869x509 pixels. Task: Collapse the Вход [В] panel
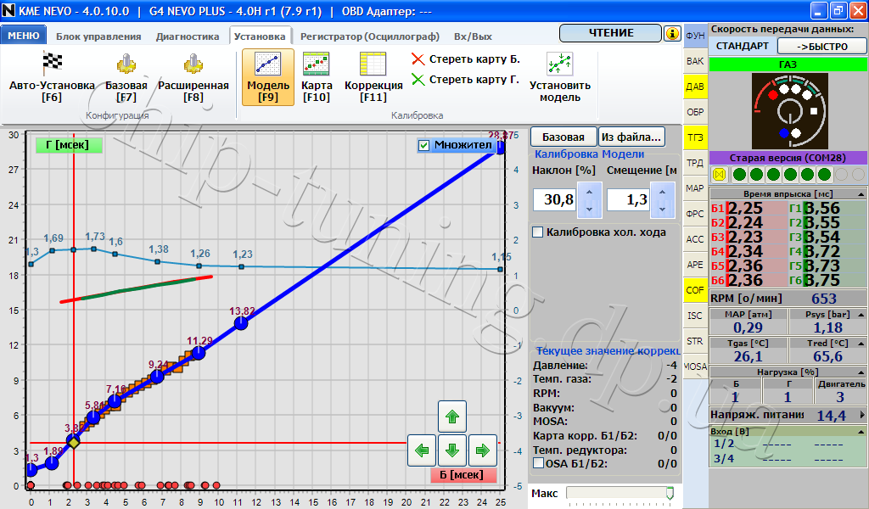pyautogui.click(x=861, y=432)
